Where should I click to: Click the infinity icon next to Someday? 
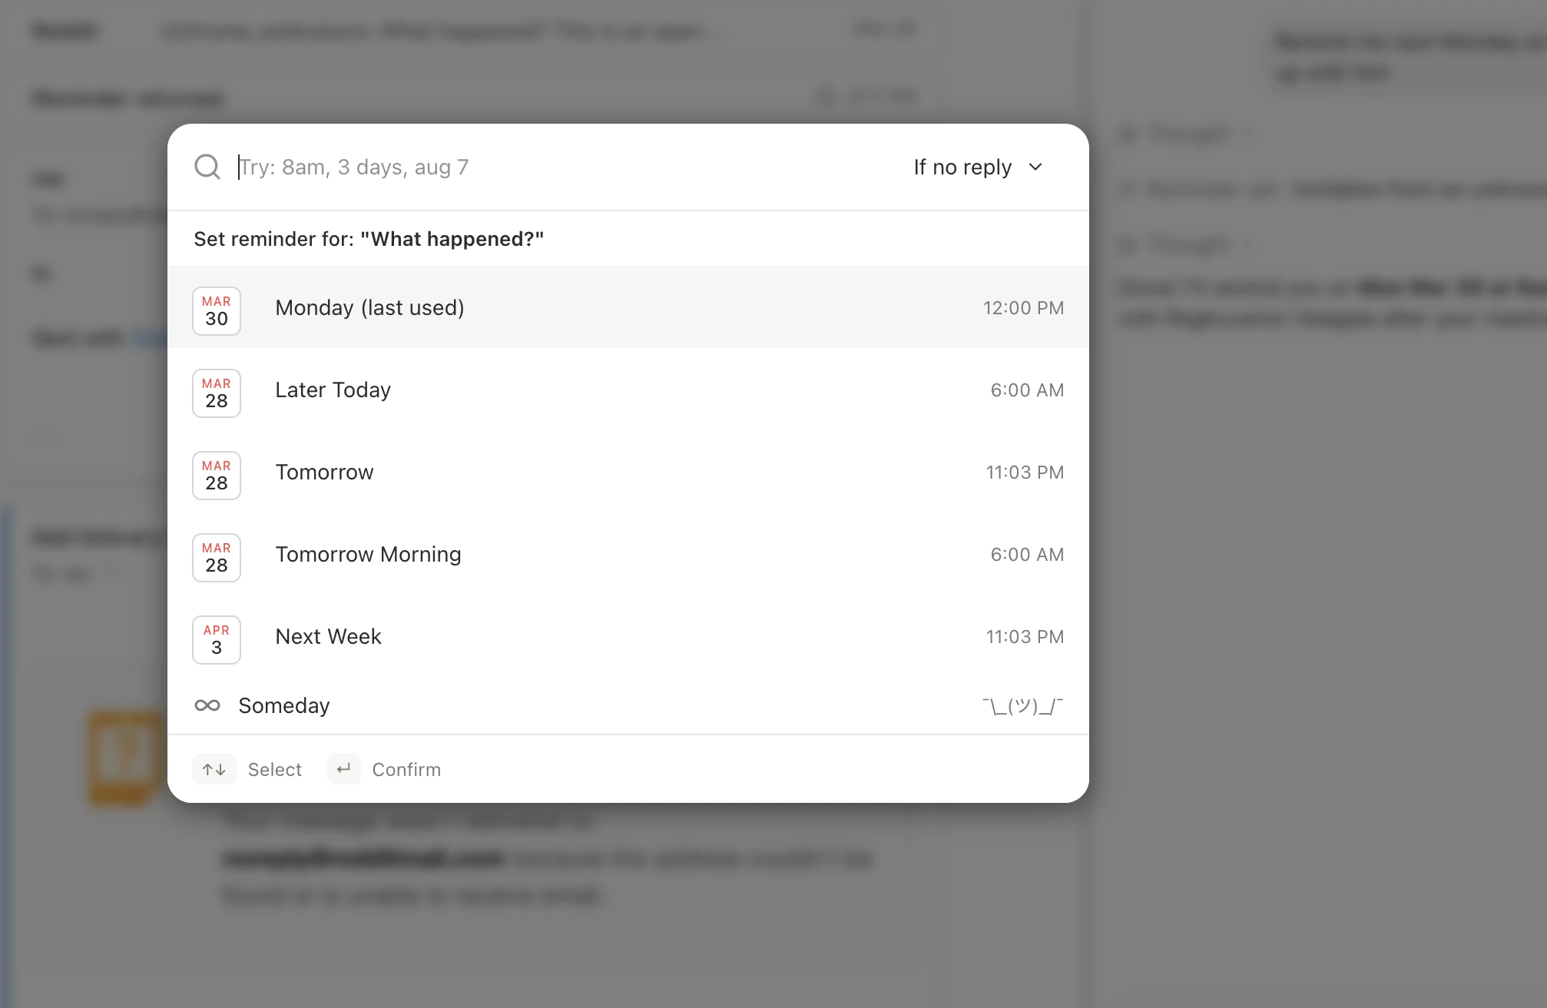coord(207,705)
